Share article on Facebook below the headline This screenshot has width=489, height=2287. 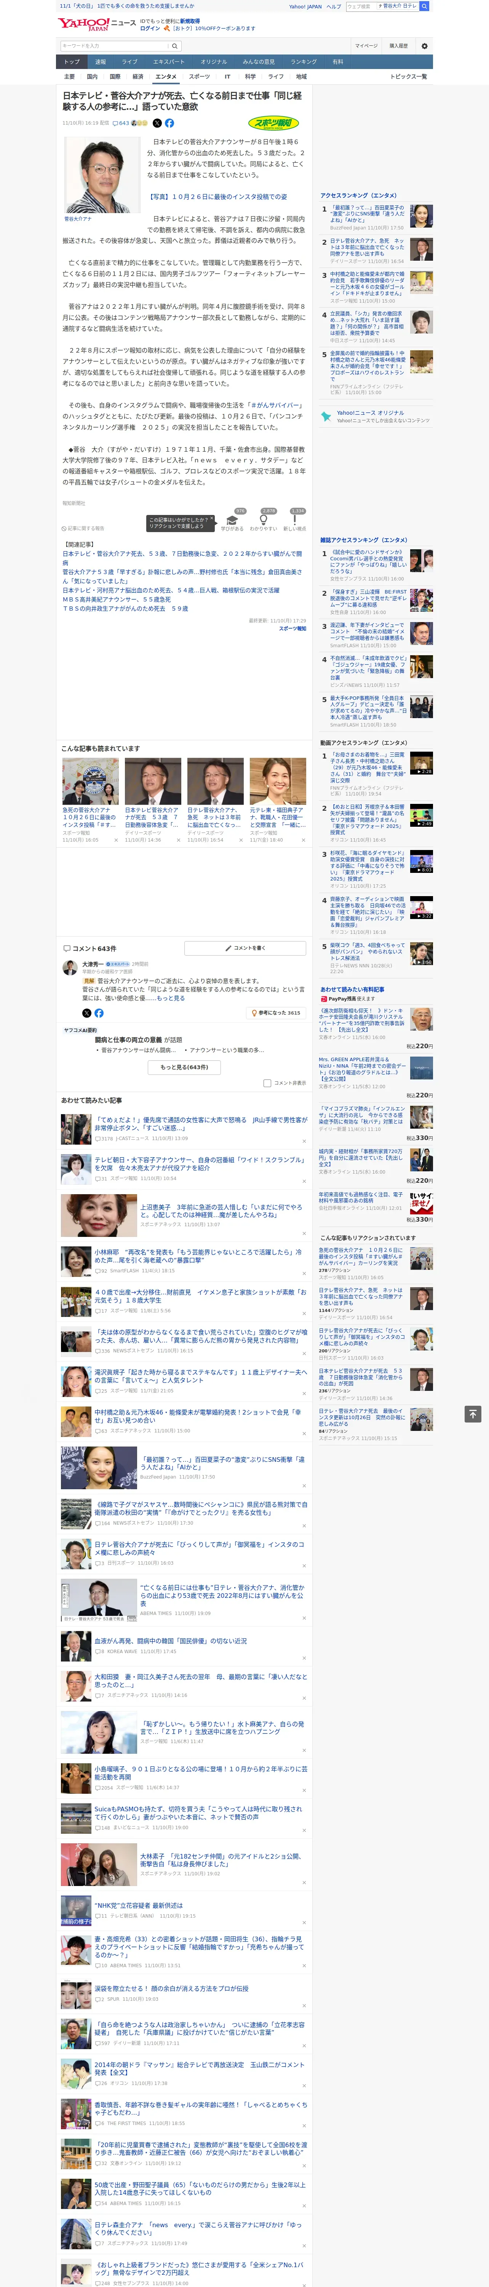pos(169,123)
